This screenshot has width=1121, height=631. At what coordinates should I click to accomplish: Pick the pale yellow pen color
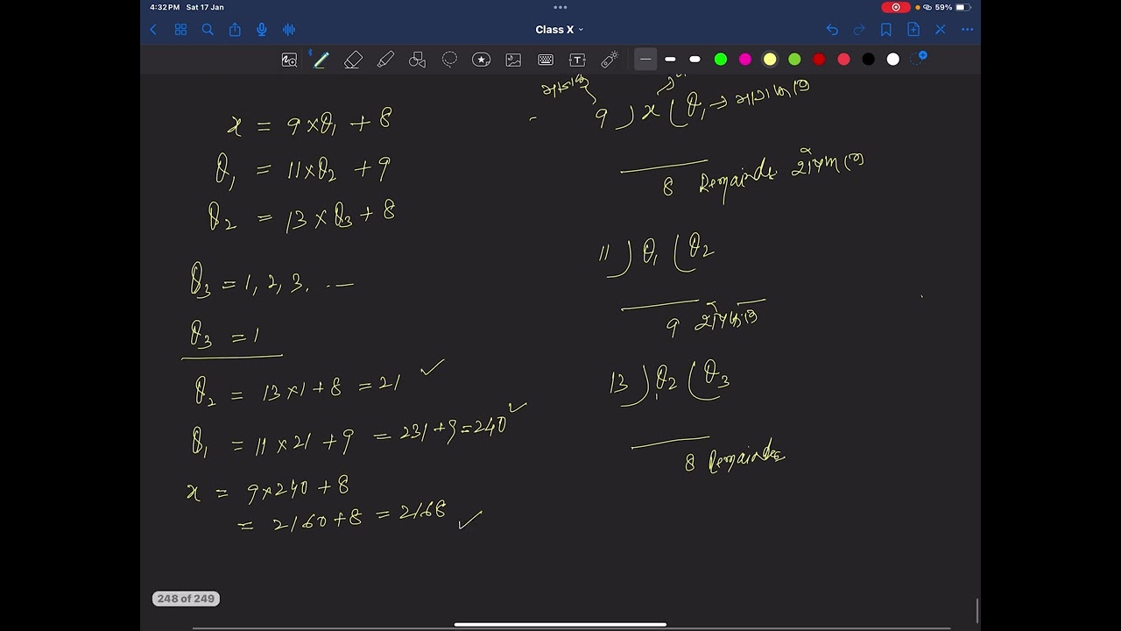click(770, 60)
